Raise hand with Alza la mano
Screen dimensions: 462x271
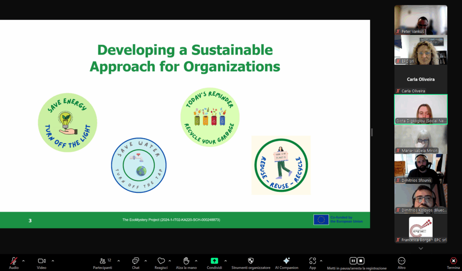click(185, 261)
